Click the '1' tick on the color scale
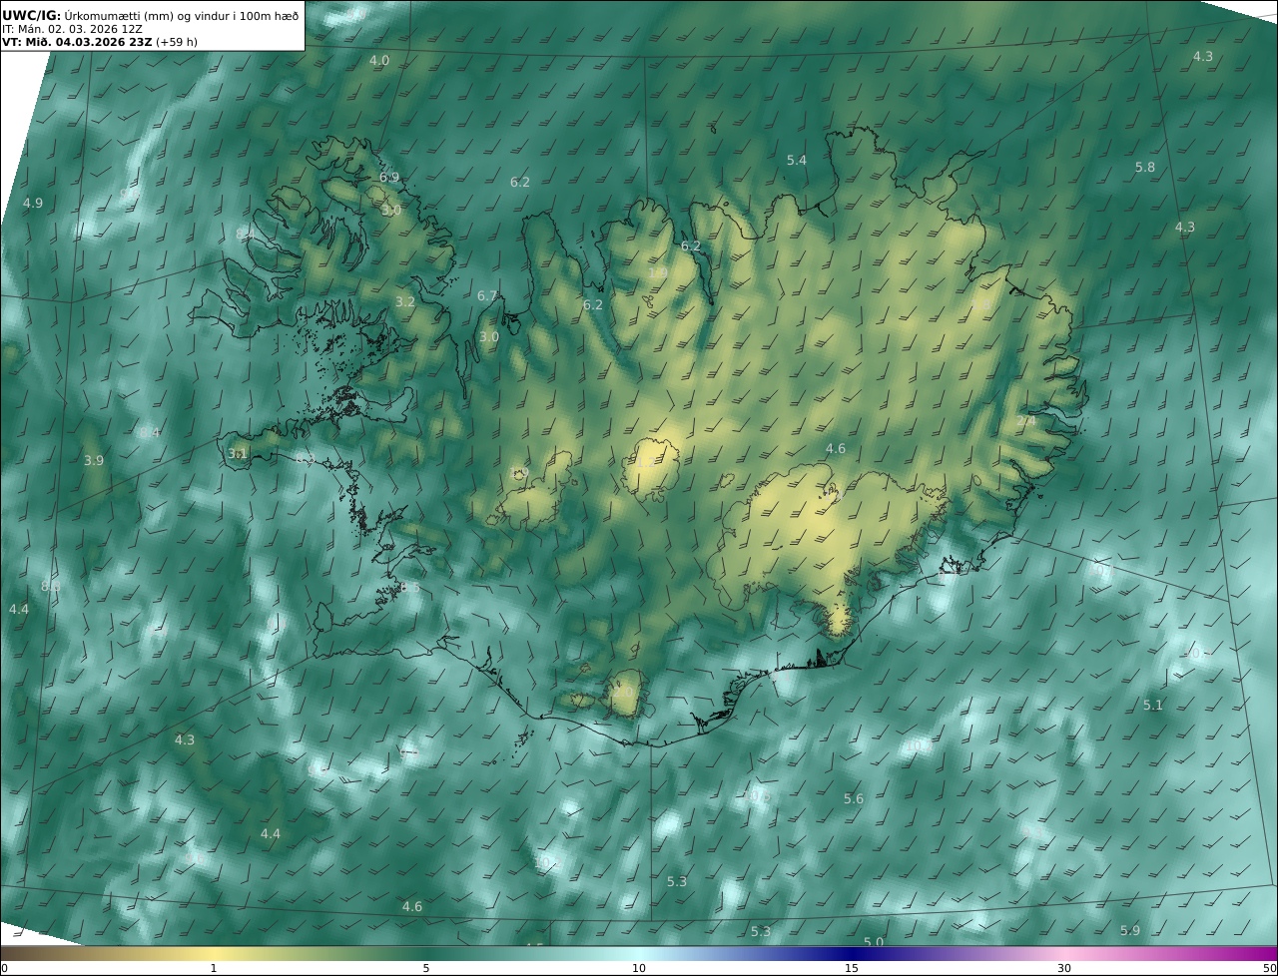The height and width of the screenshot is (976, 1278). point(214,968)
